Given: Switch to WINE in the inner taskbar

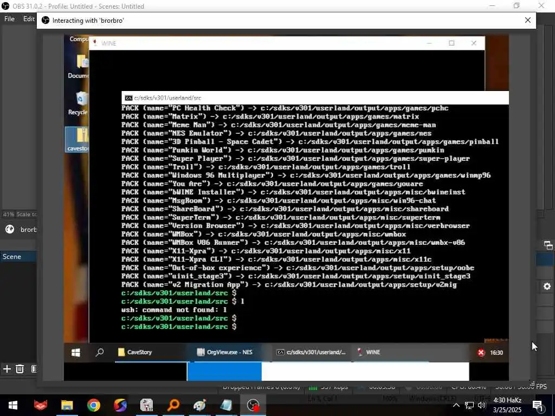Looking at the screenshot, I should pyautogui.click(x=391, y=352).
